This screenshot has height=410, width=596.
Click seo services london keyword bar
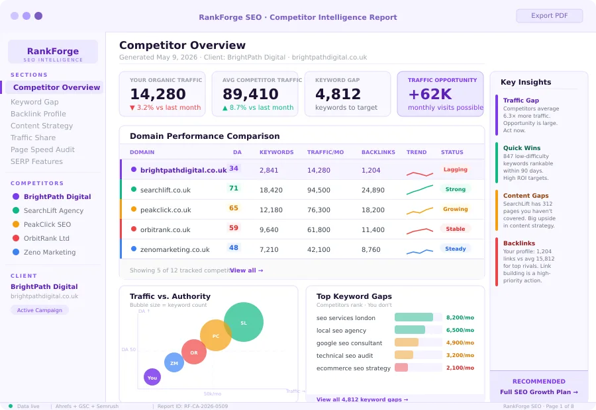[x=418, y=317]
